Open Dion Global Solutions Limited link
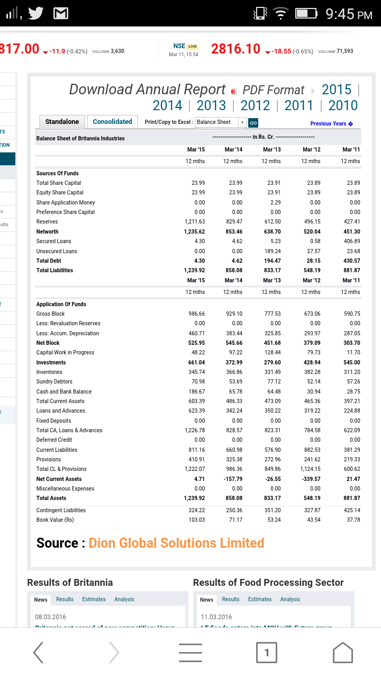Screen dimensions: 381x678 click(177, 543)
